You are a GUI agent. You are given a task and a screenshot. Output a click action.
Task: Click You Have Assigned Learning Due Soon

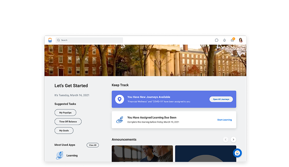click(152, 117)
